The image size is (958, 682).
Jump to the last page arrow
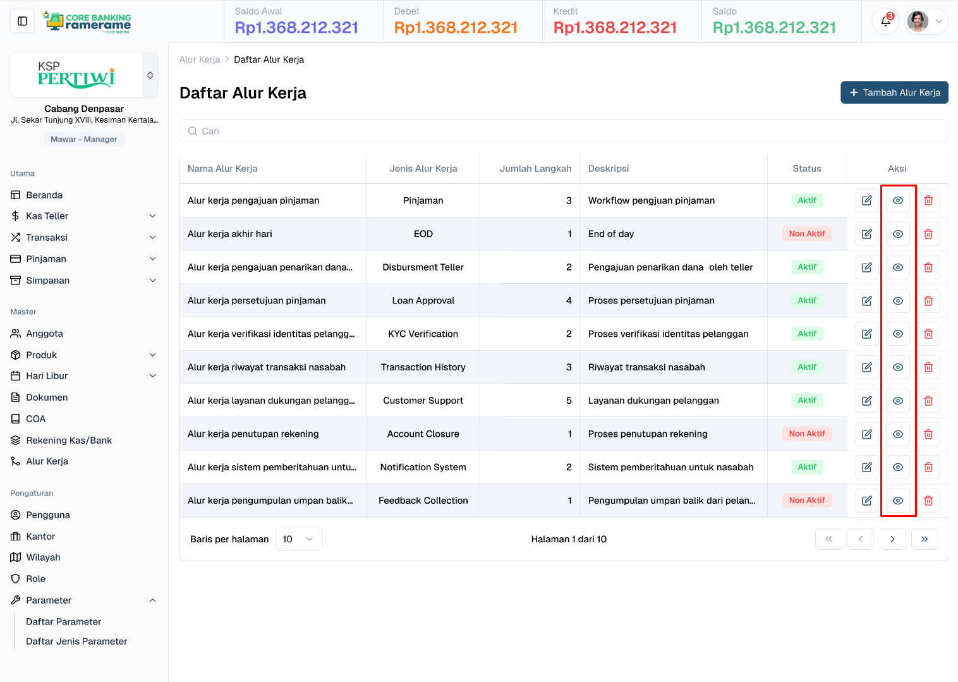pyautogui.click(x=924, y=539)
